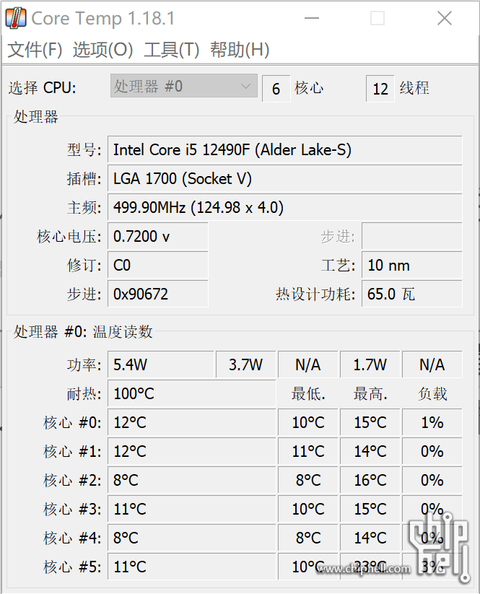Click the 选择 CPU: label

[42, 88]
